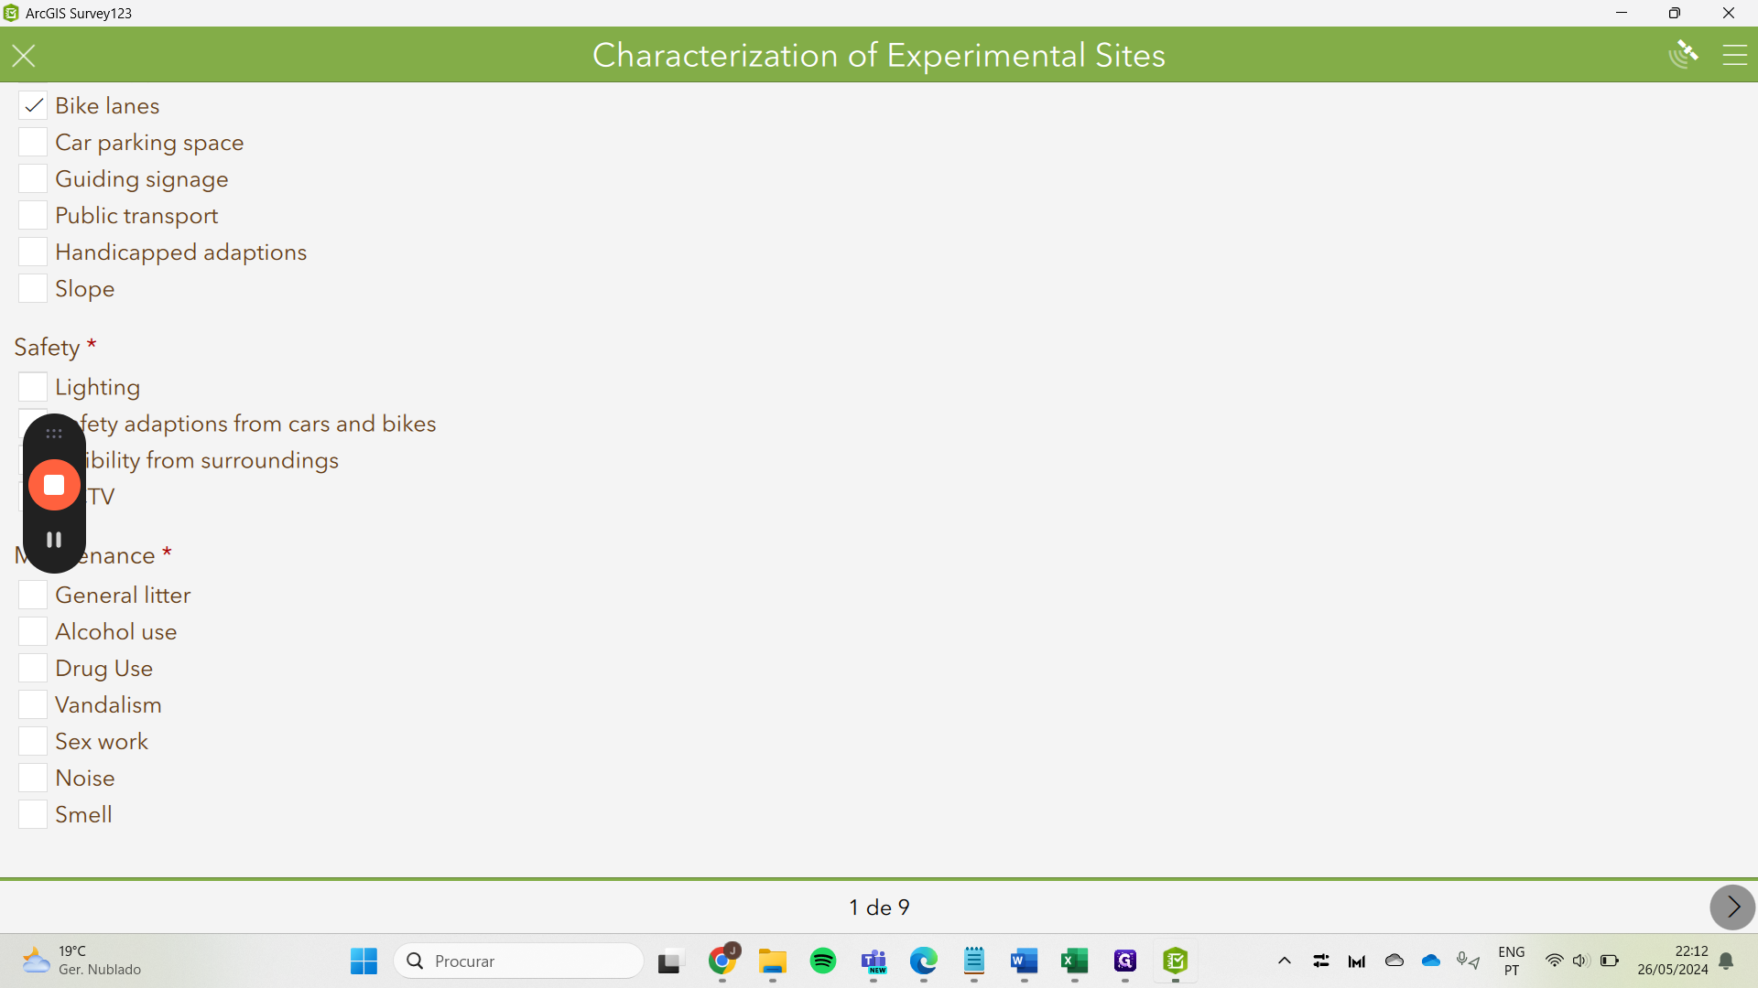
Task: Click the Survey123 taskbar icon
Action: [x=1175, y=961]
